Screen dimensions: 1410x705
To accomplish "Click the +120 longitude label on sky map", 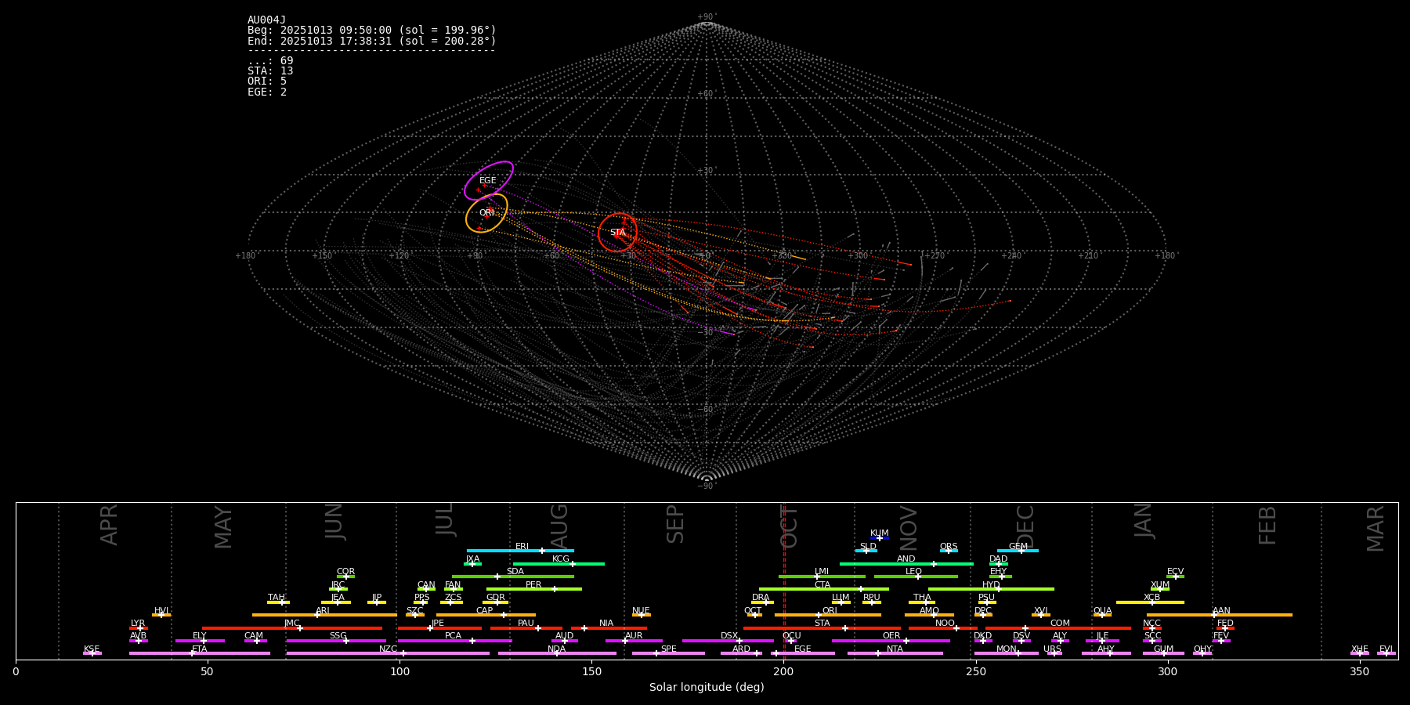I will [x=399, y=255].
